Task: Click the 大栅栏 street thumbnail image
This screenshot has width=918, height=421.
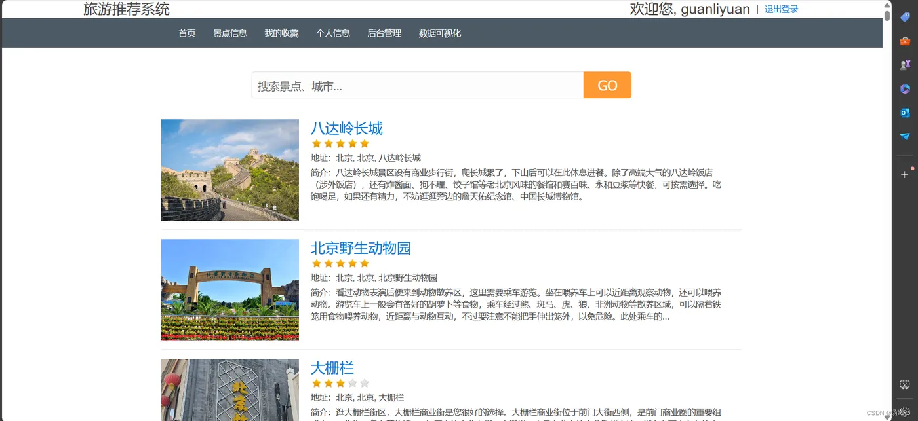Action: click(230, 390)
